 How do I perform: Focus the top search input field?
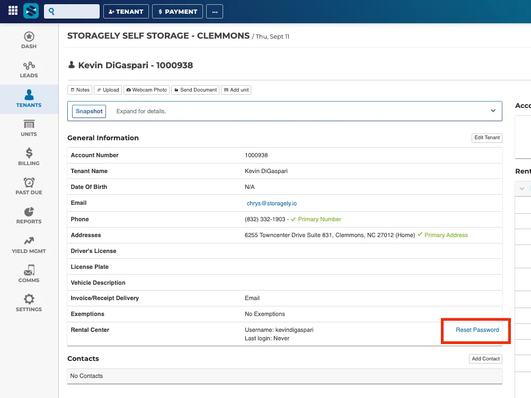pos(72,12)
